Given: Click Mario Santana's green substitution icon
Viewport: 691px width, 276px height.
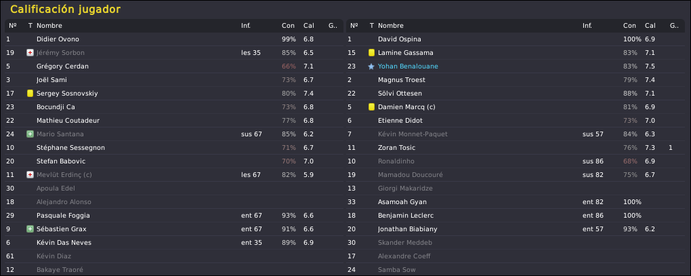Looking at the screenshot, I should pyautogui.click(x=30, y=134).
